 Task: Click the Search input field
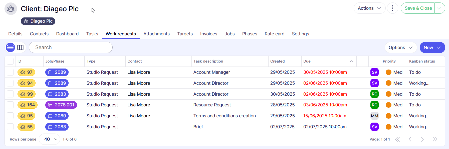click(71, 47)
